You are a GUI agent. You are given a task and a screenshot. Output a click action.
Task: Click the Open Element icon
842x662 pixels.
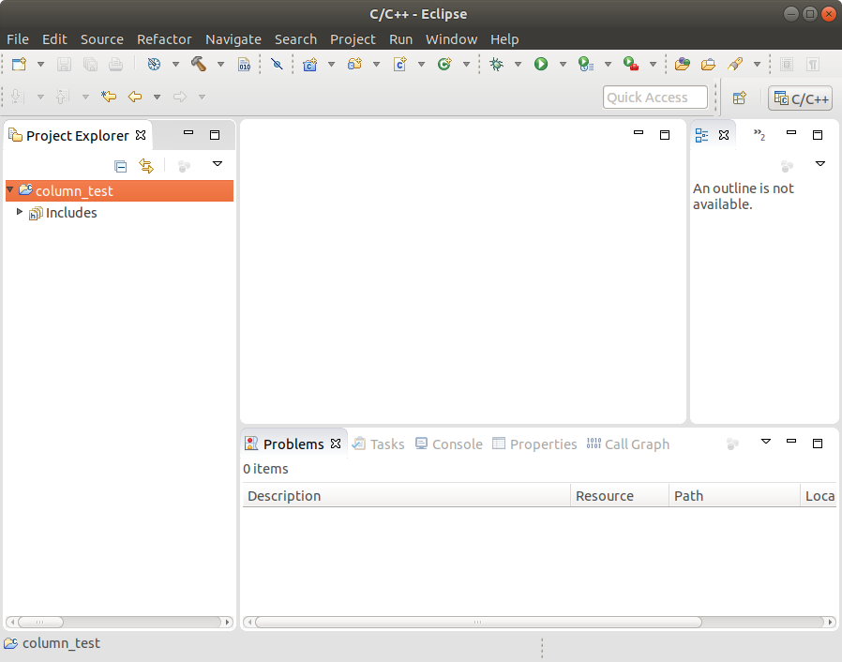(682, 65)
